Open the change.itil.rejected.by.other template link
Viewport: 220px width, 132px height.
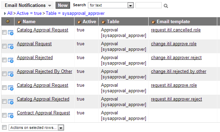[179, 72]
